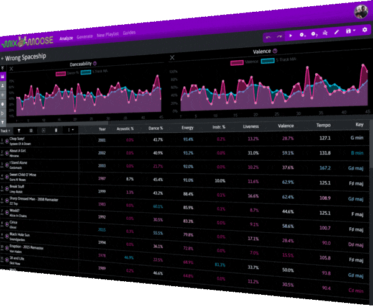373x306 pixels.
Task: Sort tracks via the Track column header
Action: pyautogui.click(x=5, y=131)
